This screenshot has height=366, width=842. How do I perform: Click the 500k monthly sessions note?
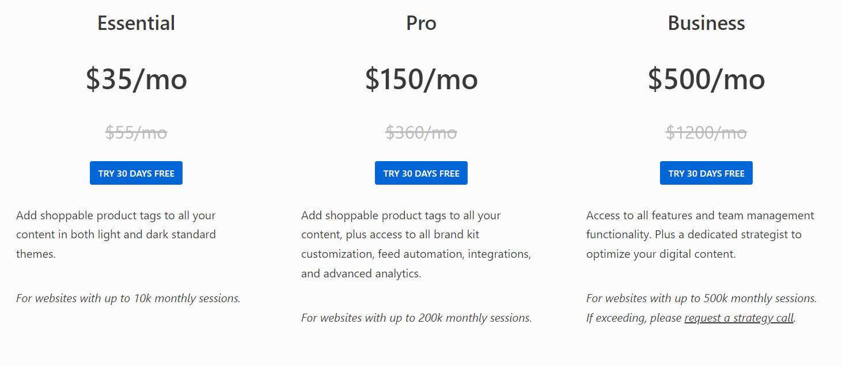coord(701,298)
